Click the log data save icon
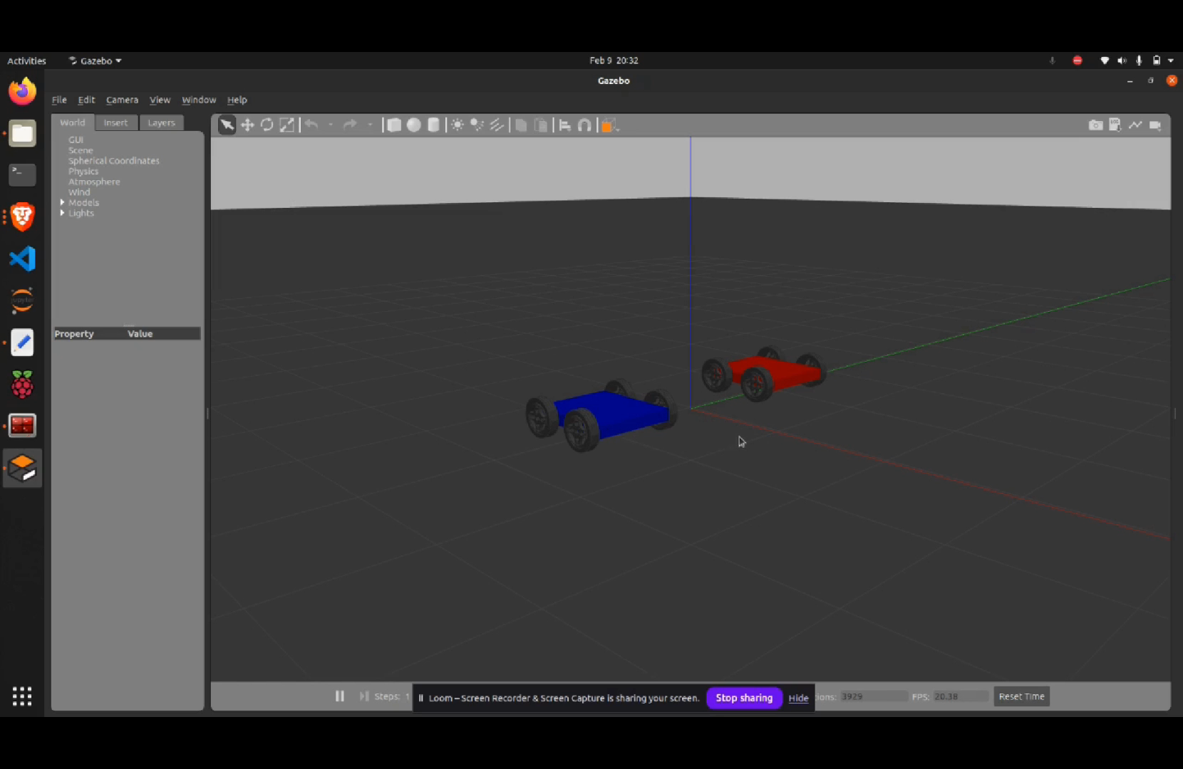1183x769 pixels. [x=1115, y=125]
